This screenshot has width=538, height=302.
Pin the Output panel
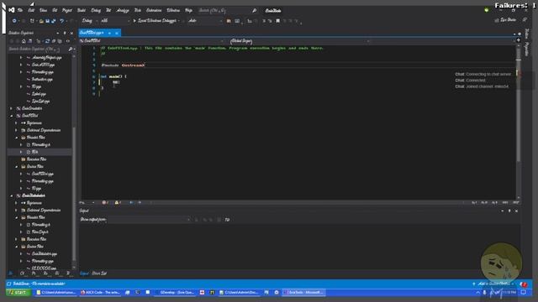click(x=509, y=211)
